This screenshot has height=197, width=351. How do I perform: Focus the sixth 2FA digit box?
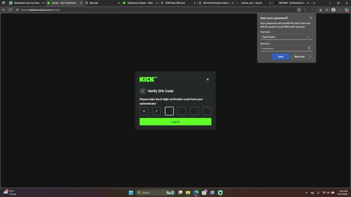[207, 111]
